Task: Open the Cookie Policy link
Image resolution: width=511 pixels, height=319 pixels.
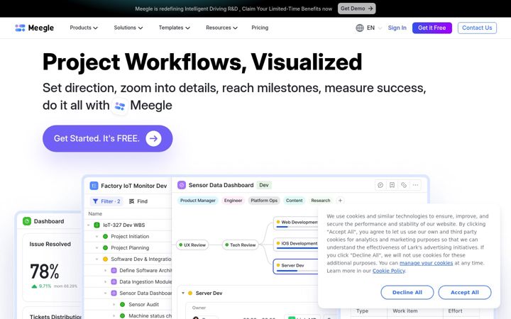Action: click(388, 271)
